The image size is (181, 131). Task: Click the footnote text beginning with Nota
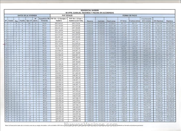click(78, 125)
